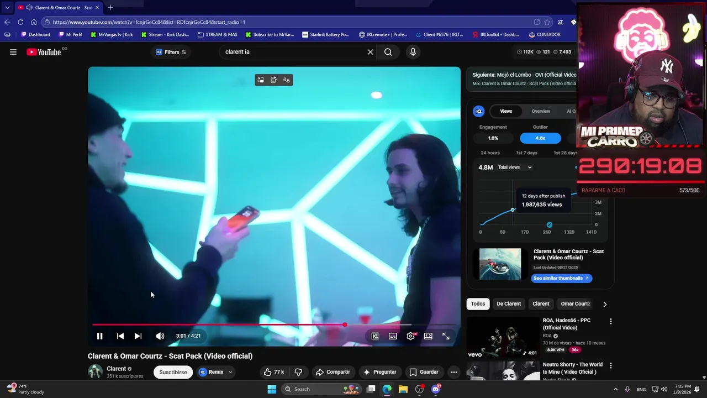Open Windows Start menu
This screenshot has height=398, width=707.
(272, 389)
